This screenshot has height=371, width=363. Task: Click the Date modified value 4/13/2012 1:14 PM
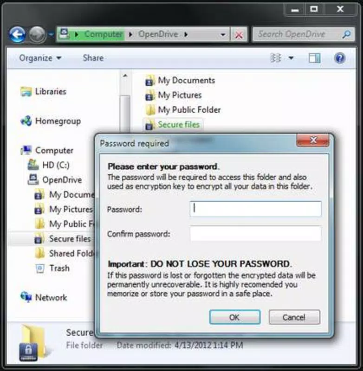click(x=209, y=345)
